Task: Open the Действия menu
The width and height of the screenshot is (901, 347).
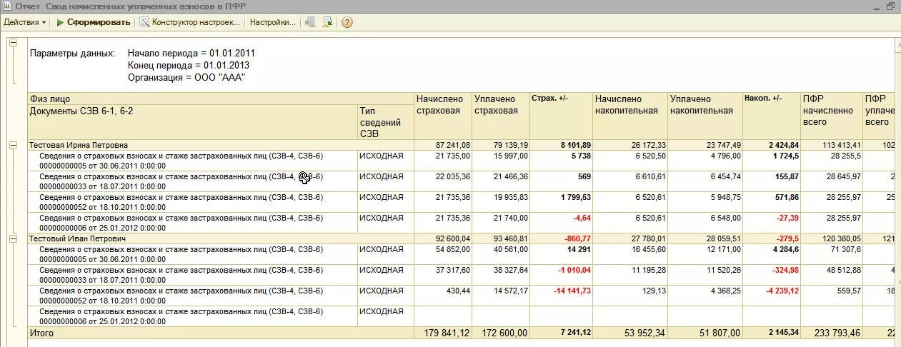Action: tap(24, 22)
